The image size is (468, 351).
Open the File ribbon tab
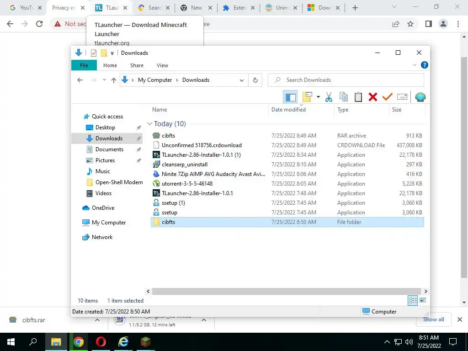[84, 65]
